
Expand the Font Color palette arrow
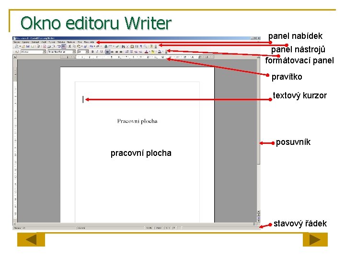tap(149, 51)
